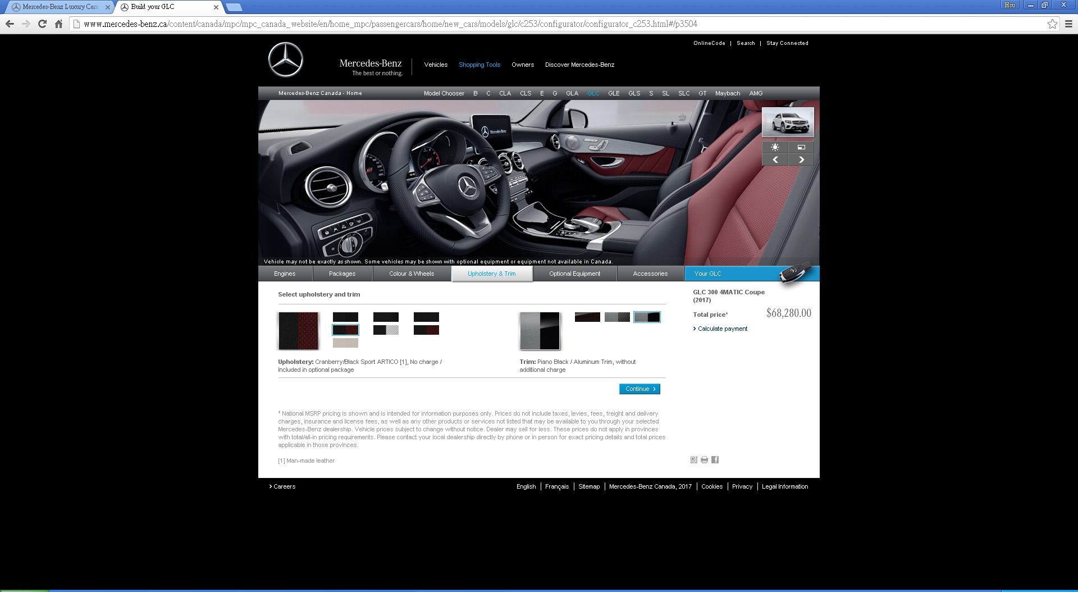Screen dimensions: 1078x592
Task: Switch site language to Français
Action: 557,486
